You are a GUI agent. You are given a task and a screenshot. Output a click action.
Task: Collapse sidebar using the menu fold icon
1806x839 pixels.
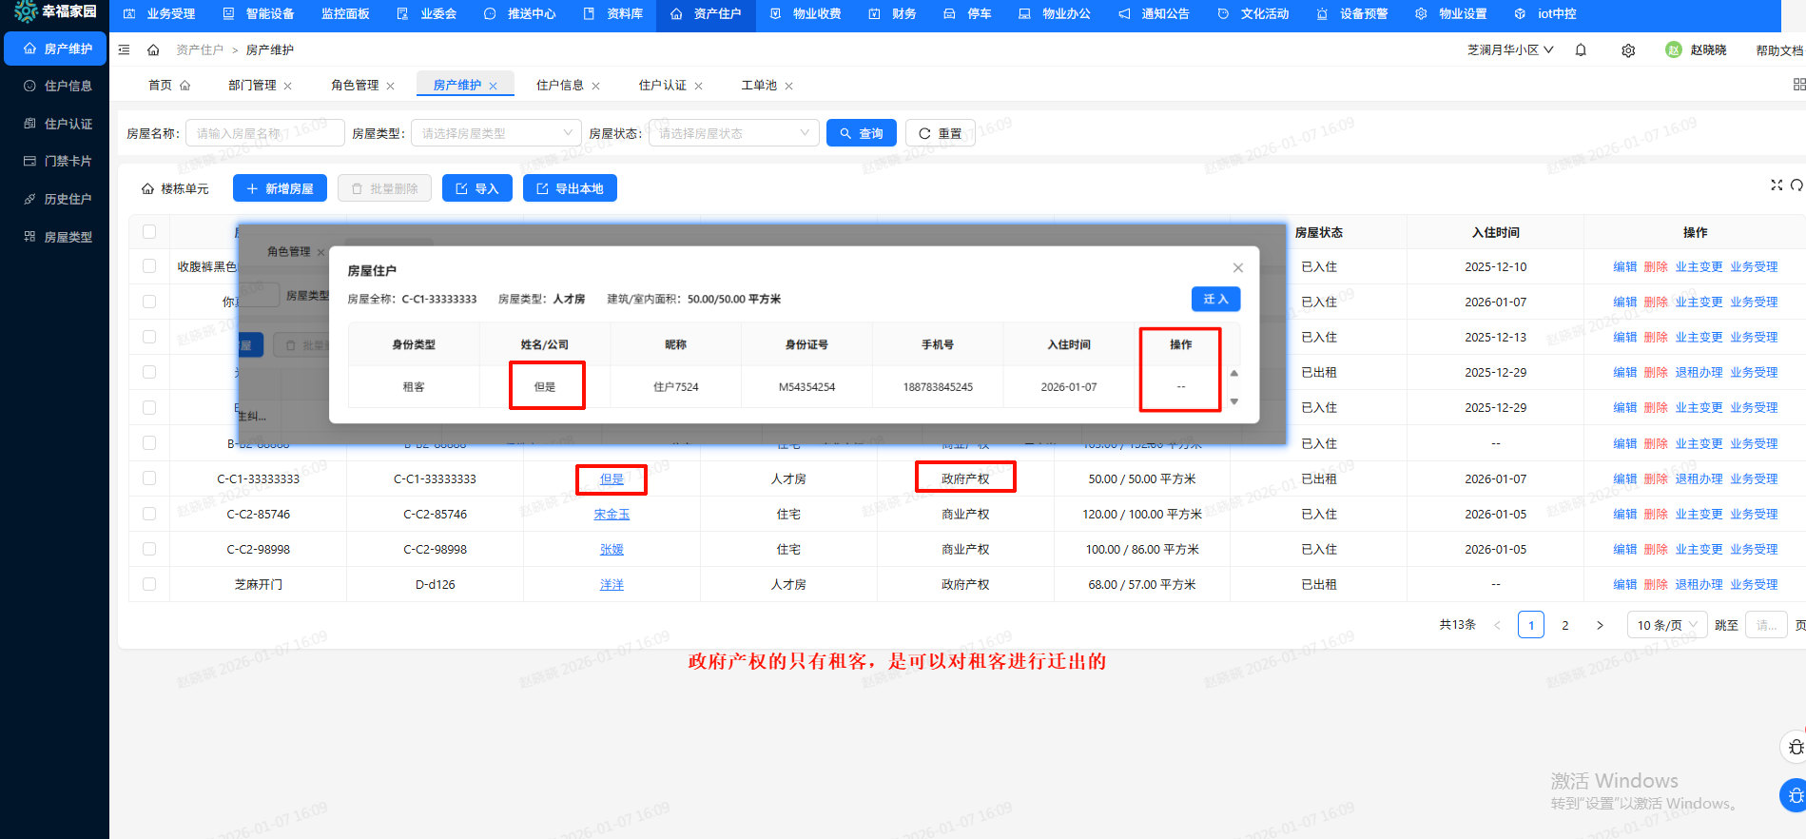[124, 49]
